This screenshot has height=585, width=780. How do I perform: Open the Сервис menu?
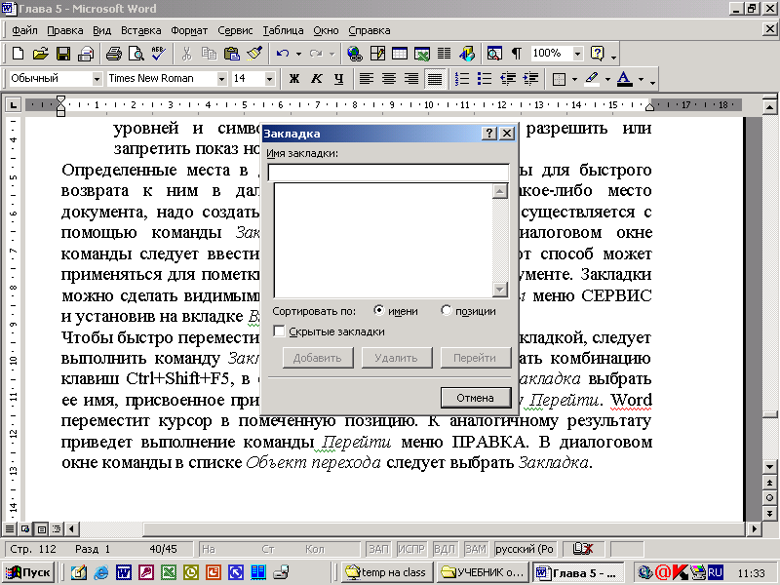pos(235,30)
